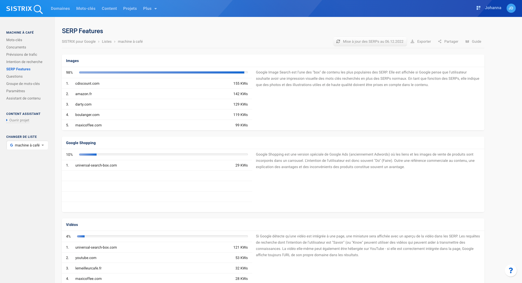The height and width of the screenshot is (283, 522).
Task: Click cdiscount.com in Images list
Action: pyautogui.click(x=87, y=83)
